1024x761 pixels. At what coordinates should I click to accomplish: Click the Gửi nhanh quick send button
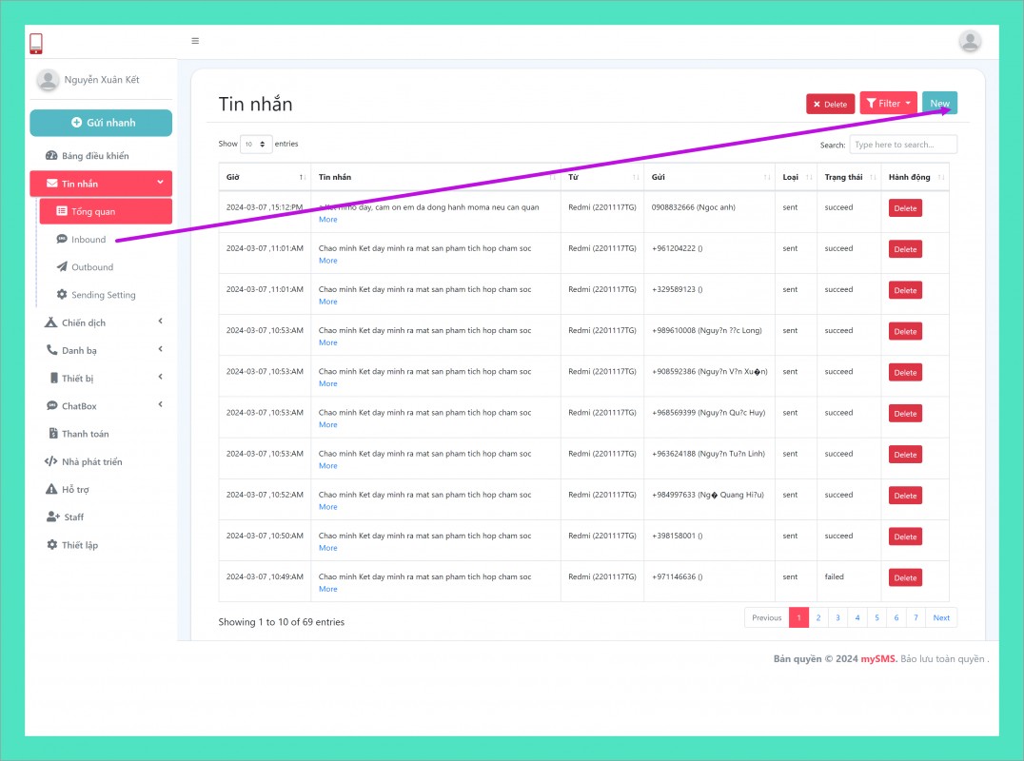[x=101, y=123]
